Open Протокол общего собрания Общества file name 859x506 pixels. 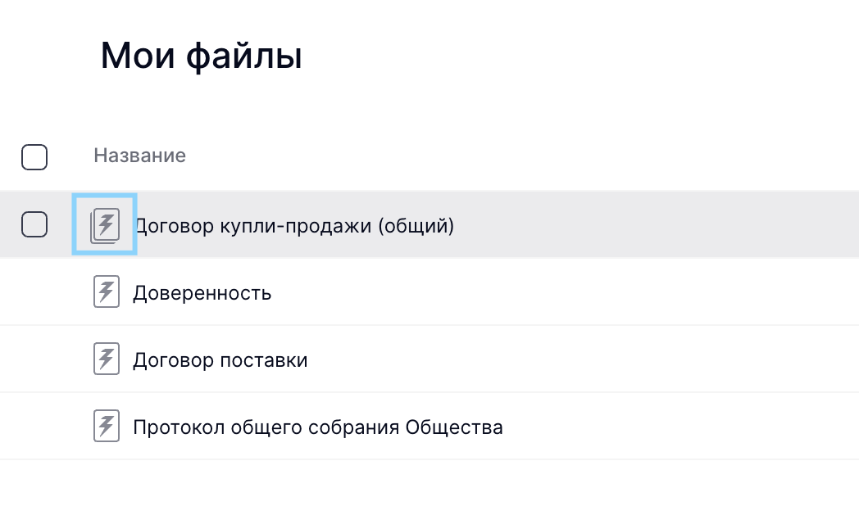tap(318, 427)
